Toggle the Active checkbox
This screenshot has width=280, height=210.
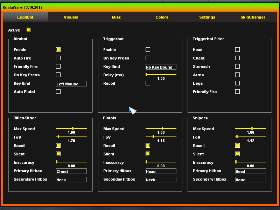(x=28, y=30)
